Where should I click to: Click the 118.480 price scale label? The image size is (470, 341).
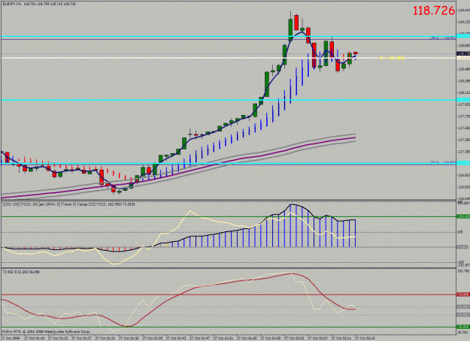464,69
